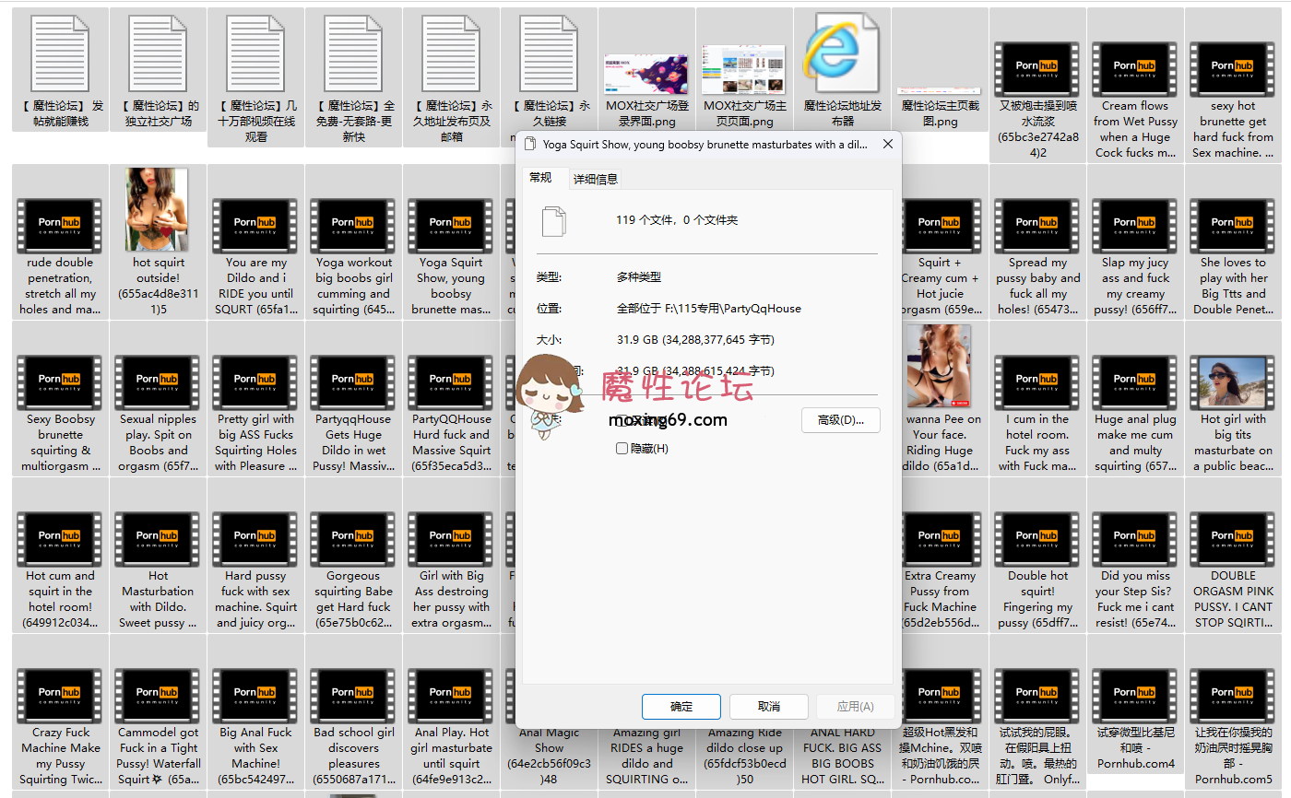Open the MOX社交广场主页页面.png image
The image size is (1291, 798).
[x=744, y=70]
